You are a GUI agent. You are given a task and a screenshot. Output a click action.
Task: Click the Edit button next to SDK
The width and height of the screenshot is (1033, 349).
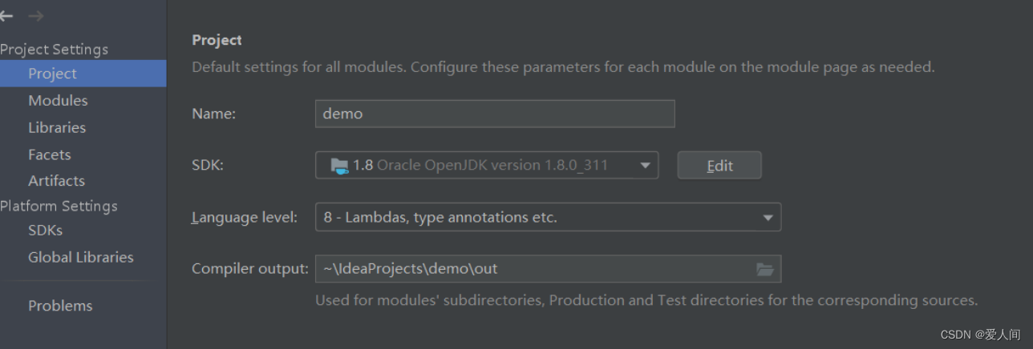pyautogui.click(x=719, y=166)
